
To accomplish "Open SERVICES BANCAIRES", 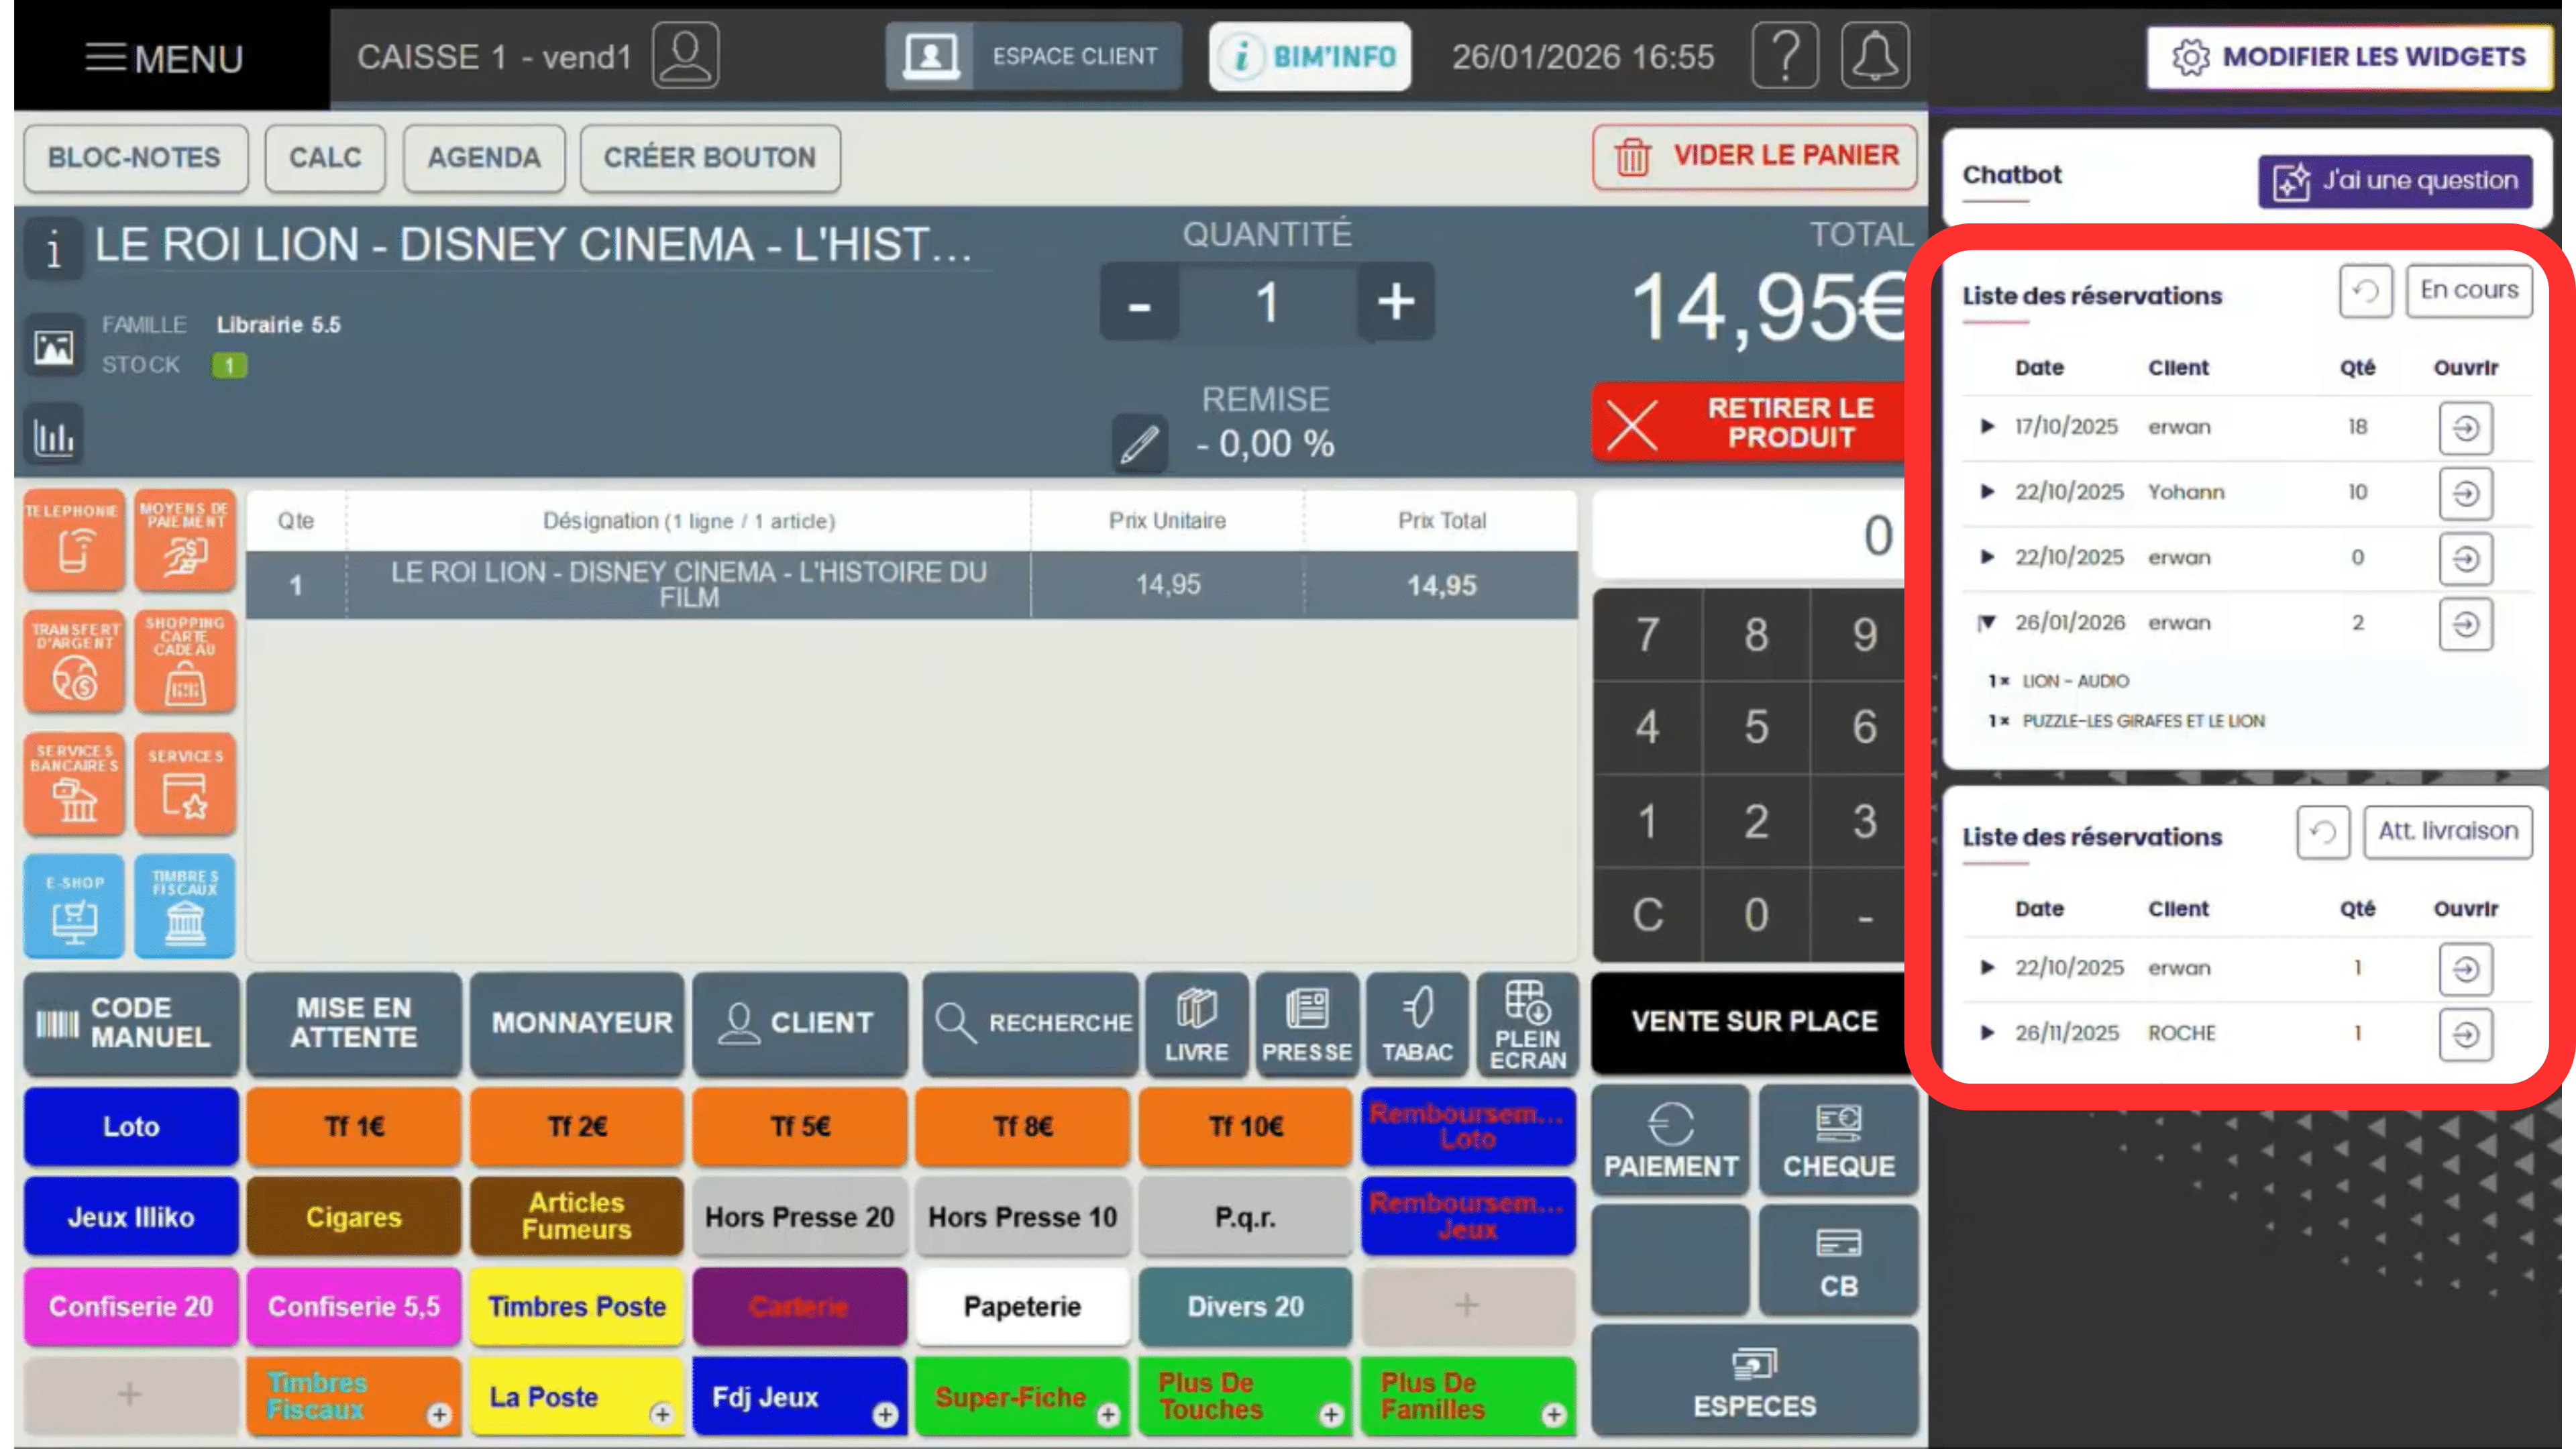I will [73, 783].
